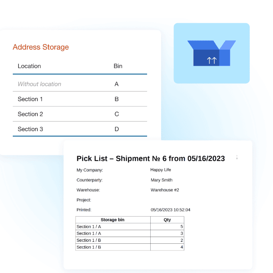The image size is (273, 273).
Task: Click the 'Project:' label
Action: [84, 200]
